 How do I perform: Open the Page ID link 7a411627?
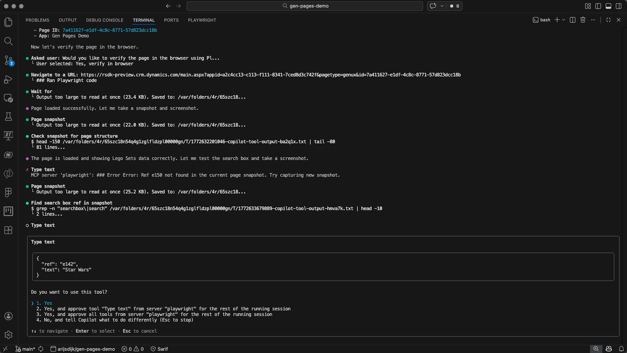pyautogui.click(x=109, y=30)
